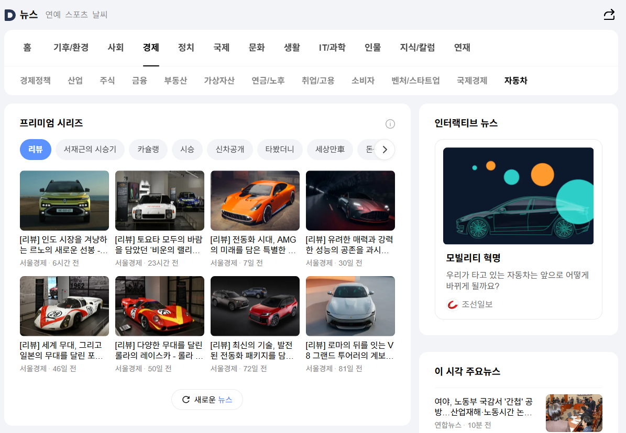Screen dimensions: 626x433
Task: Select the 홈 tab
Action: tap(27, 48)
